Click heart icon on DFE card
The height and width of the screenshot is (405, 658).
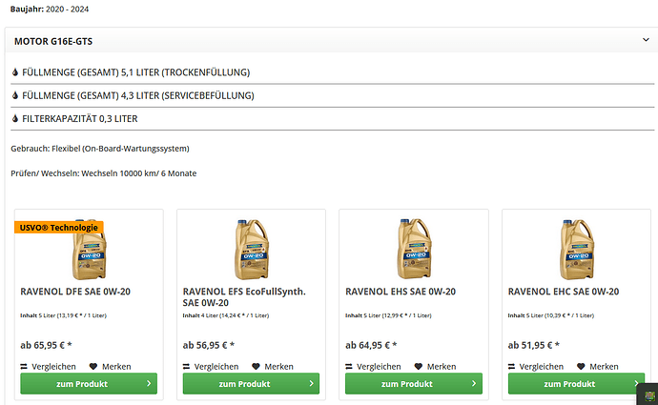[93, 367]
